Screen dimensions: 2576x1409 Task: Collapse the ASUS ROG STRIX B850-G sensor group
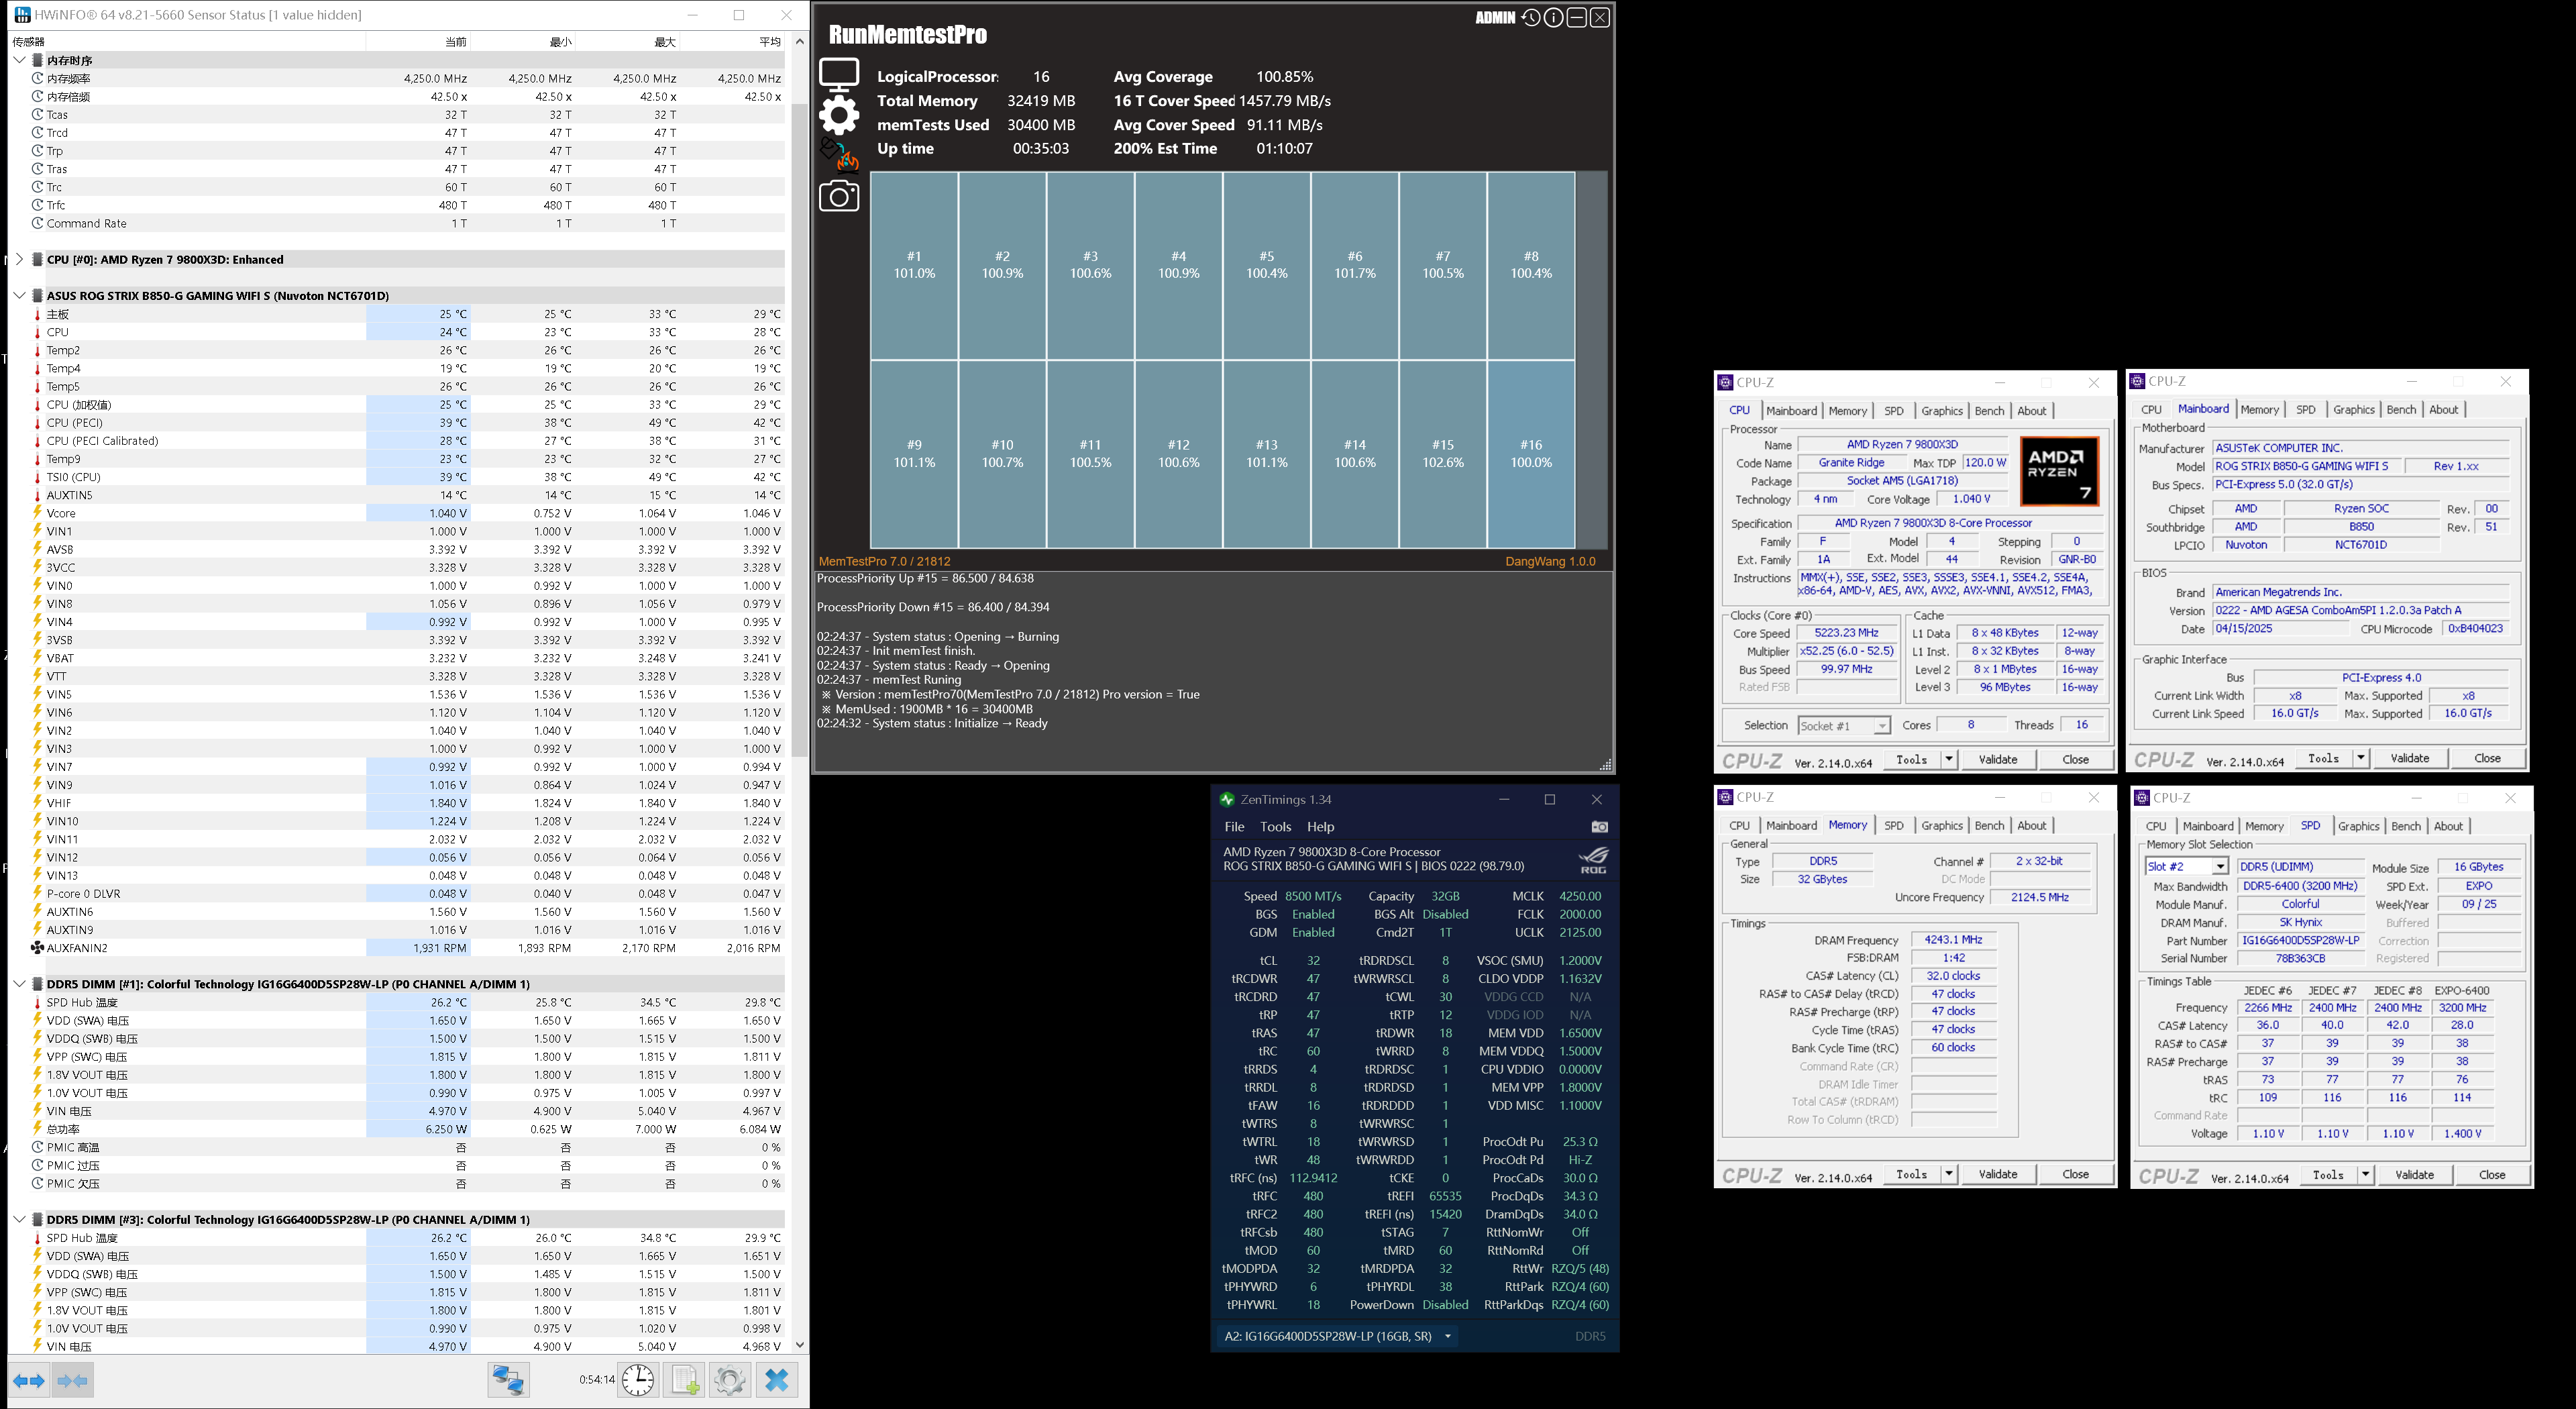coord(19,296)
